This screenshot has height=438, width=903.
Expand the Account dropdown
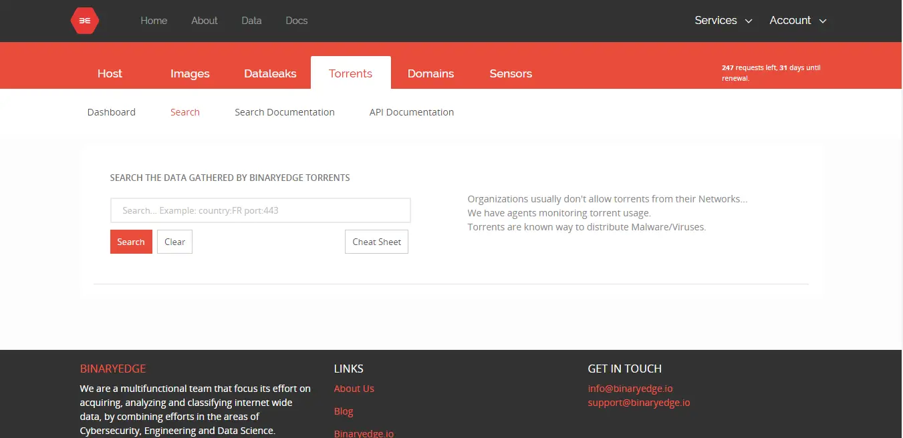798,21
